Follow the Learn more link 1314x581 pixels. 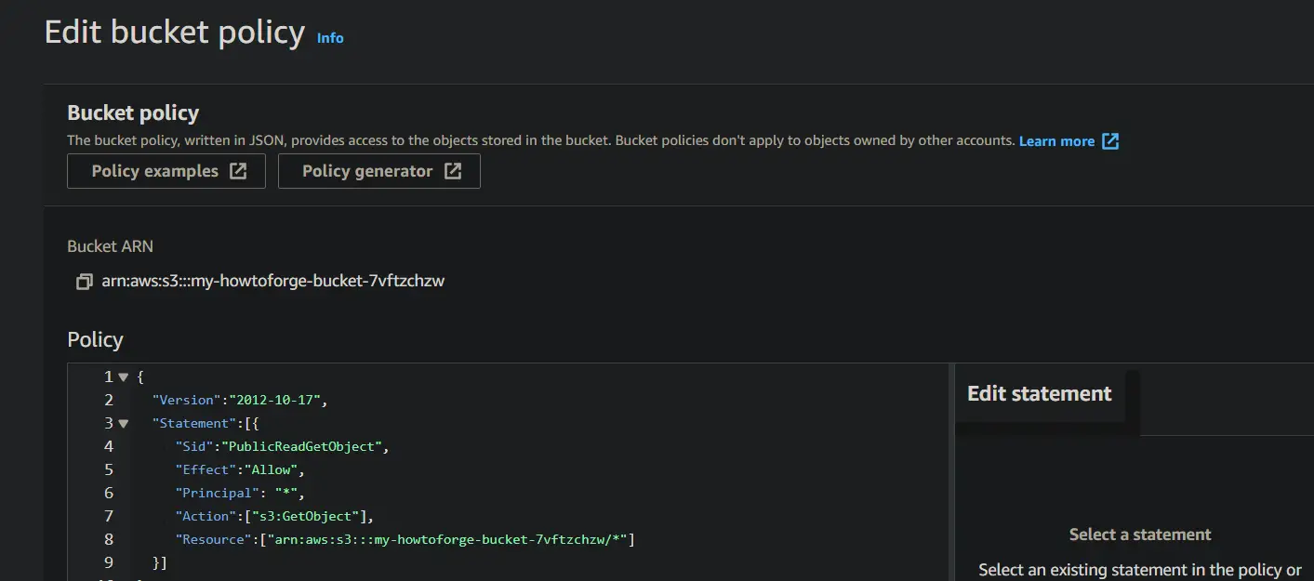(1056, 141)
